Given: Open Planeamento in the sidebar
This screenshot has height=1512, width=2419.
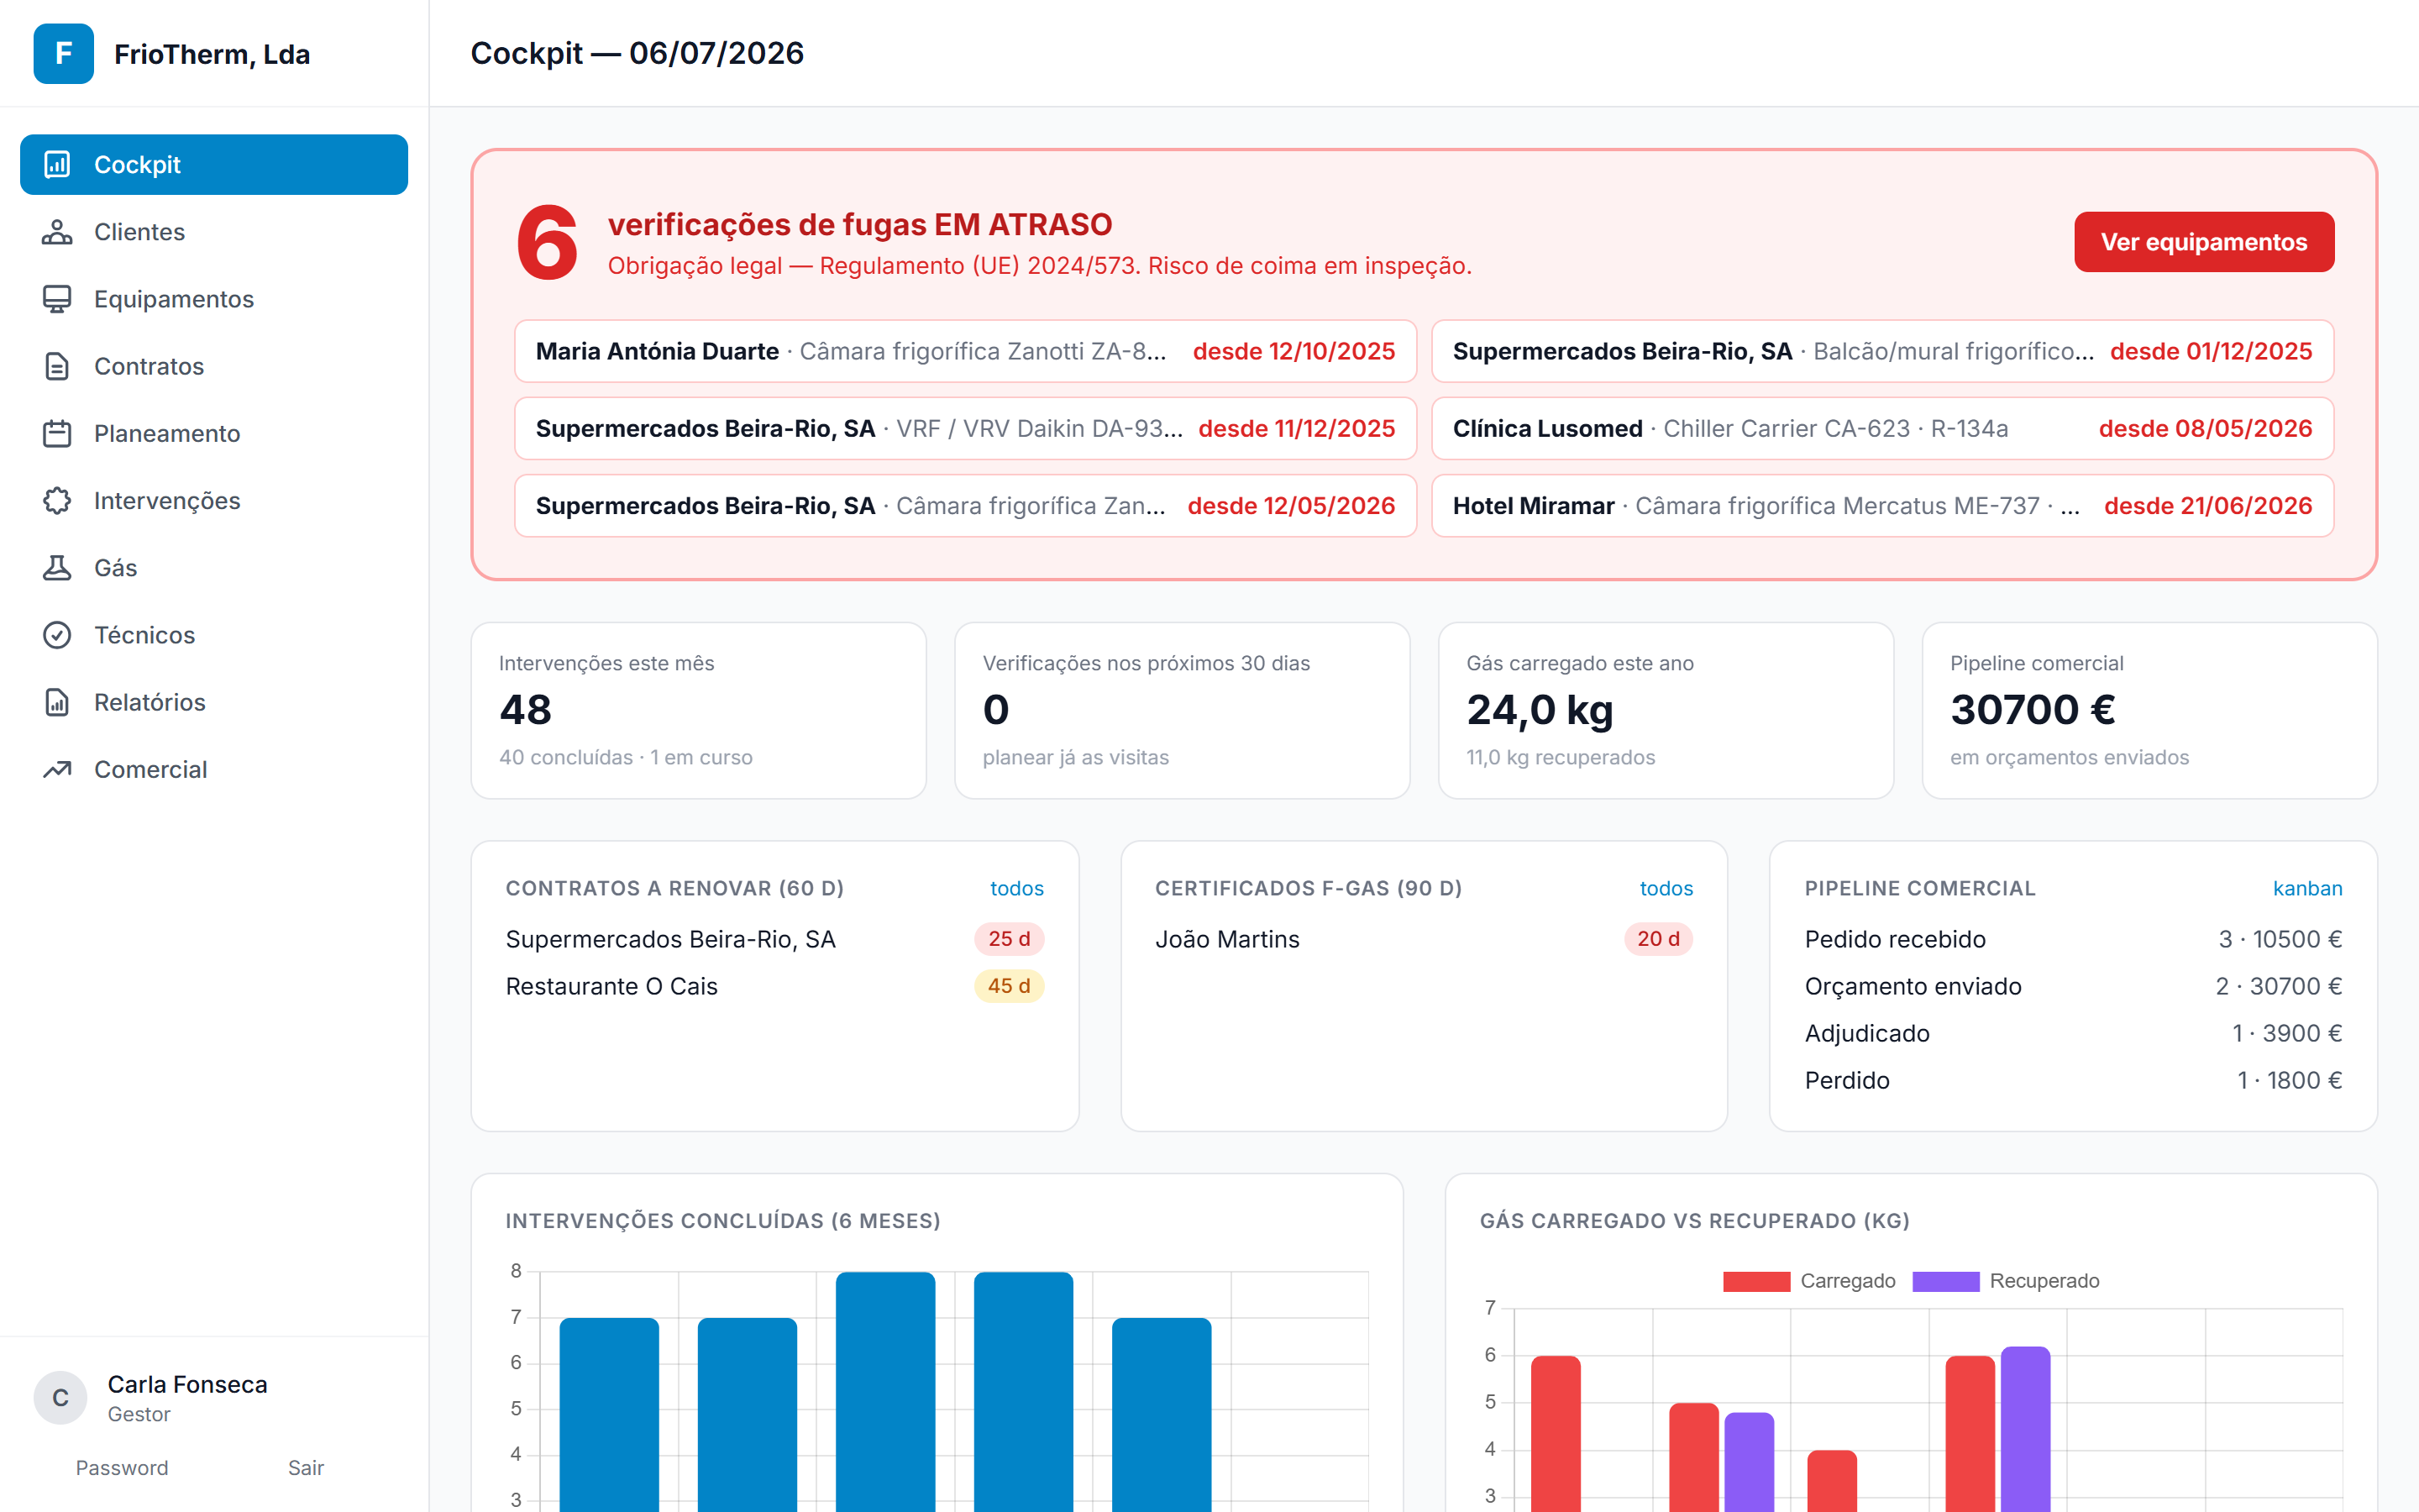Looking at the screenshot, I should tap(214, 433).
